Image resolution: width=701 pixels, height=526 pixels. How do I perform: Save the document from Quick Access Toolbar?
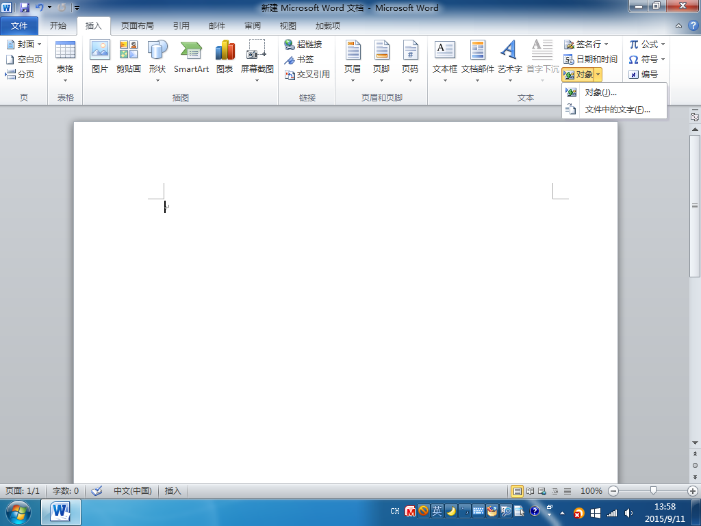(24, 8)
